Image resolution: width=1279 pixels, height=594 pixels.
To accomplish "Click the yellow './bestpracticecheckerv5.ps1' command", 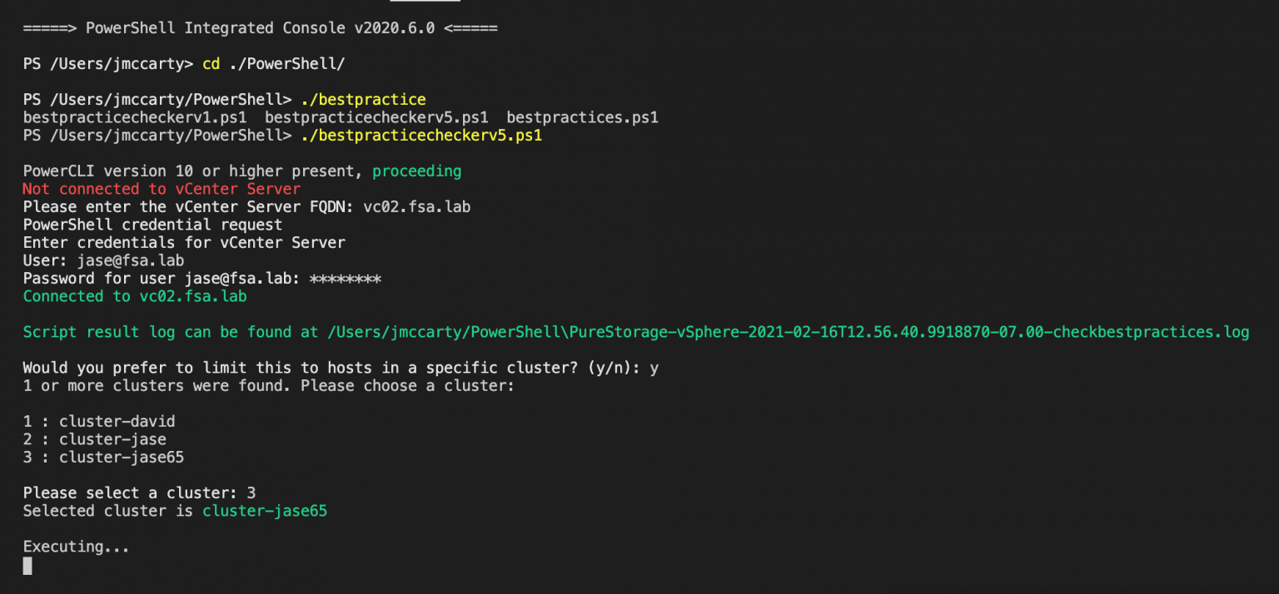I will pyautogui.click(x=421, y=135).
